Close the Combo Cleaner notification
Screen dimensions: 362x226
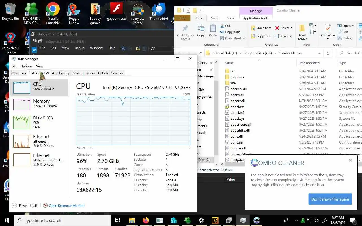(x=350, y=160)
